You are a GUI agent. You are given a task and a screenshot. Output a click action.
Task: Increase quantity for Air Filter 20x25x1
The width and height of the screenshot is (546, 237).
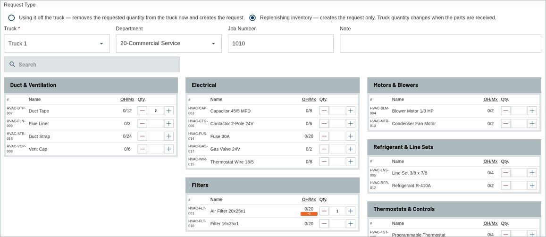point(351,211)
